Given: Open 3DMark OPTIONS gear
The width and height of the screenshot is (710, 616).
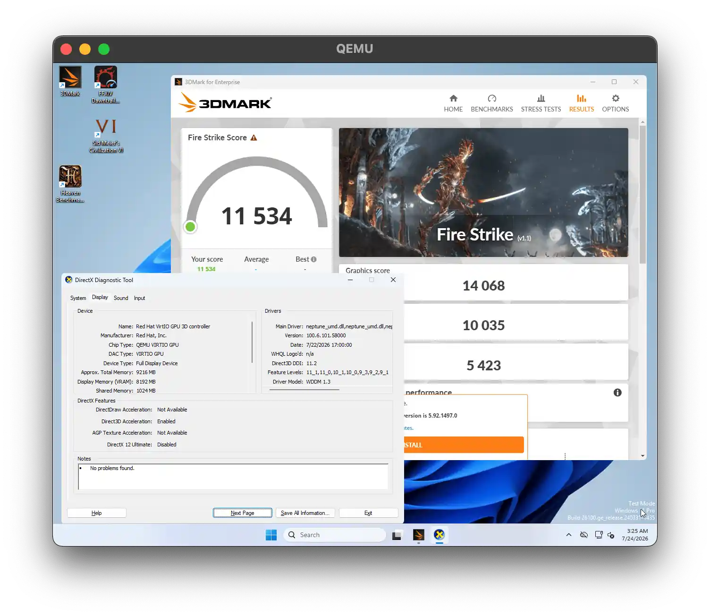Looking at the screenshot, I should pos(616,103).
